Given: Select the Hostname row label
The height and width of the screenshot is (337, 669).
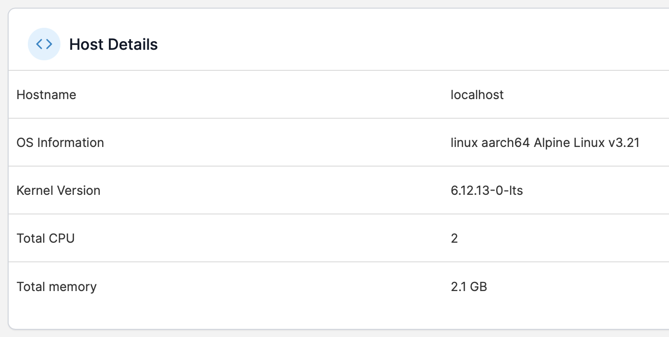Looking at the screenshot, I should click(47, 95).
